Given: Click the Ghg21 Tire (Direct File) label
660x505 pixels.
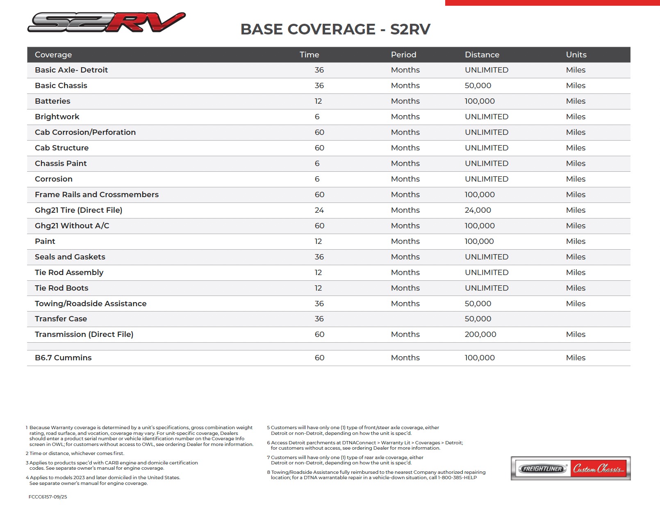Looking at the screenshot, I should pyautogui.click(x=79, y=210).
